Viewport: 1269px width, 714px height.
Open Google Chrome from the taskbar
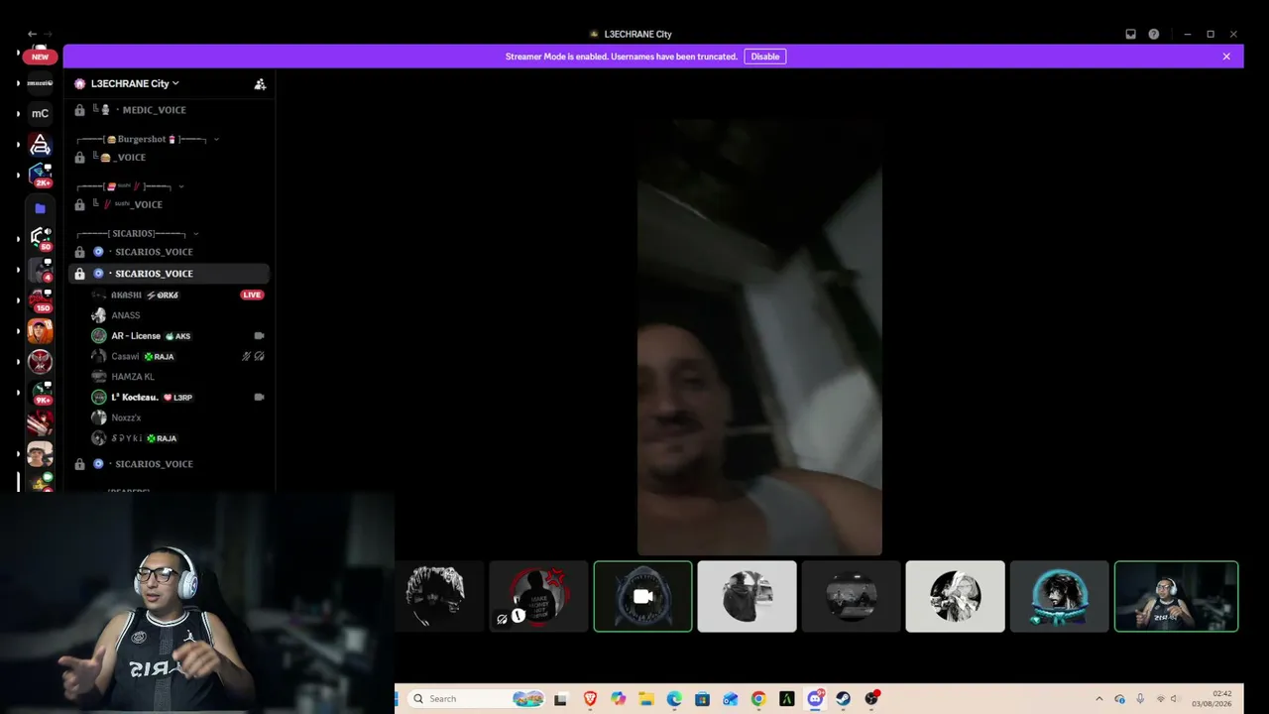coord(758,698)
